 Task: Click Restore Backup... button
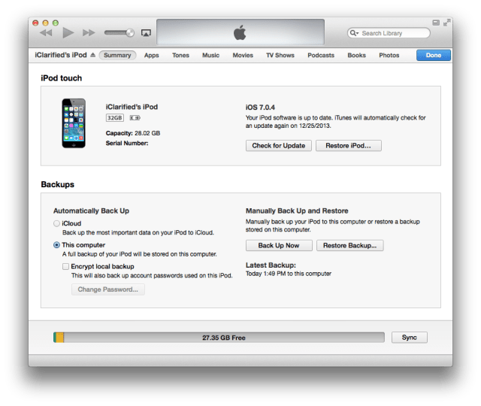(x=349, y=246)
